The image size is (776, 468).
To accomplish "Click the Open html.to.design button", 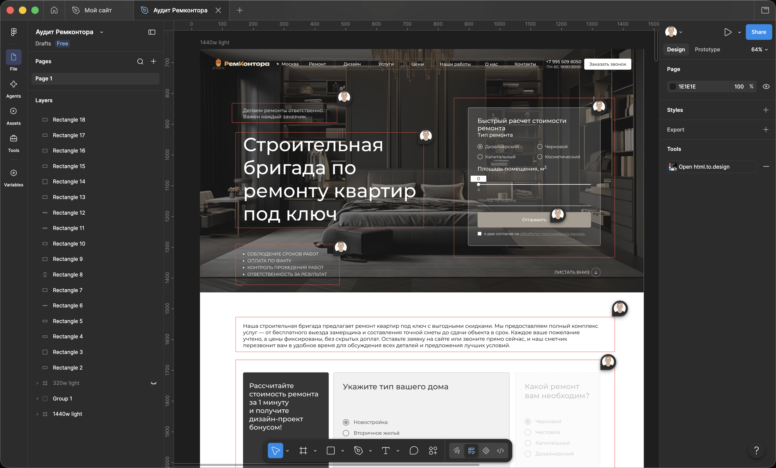I will pyautogui.click(x=711, y=166).
